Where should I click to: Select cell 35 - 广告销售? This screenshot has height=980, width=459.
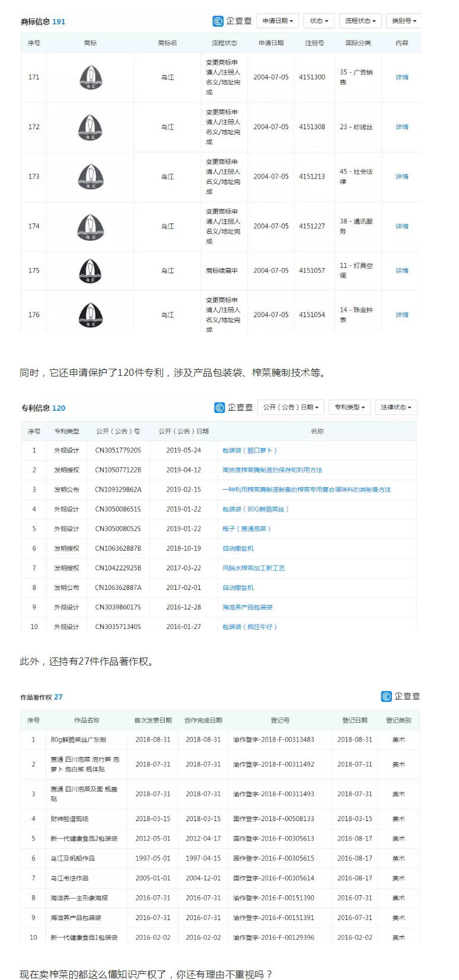(356, 77)
